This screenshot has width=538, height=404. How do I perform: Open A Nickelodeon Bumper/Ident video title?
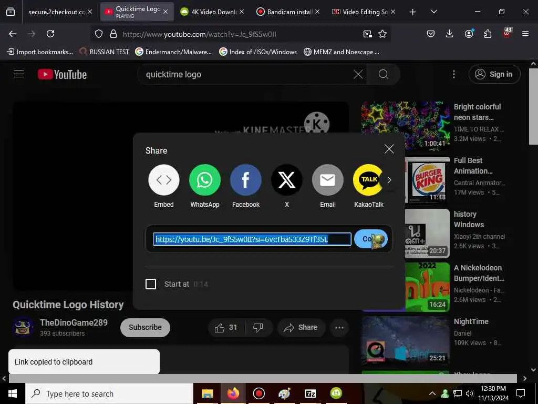[x=479, y=273]
